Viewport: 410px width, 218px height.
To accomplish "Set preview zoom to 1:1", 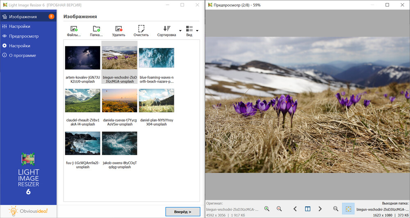I will (336, 209).
